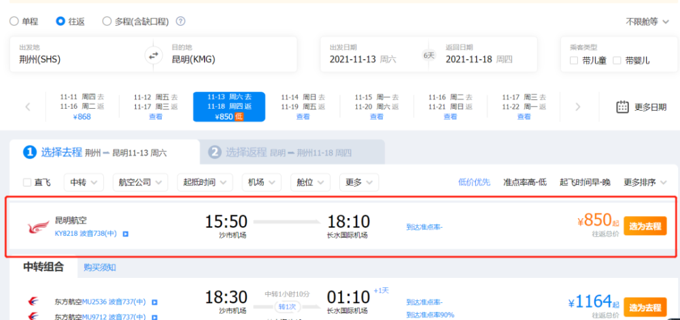Select the 多程(含缺口程) radio button
Viewport: 680px width, 320px height.
click(107, 21)
